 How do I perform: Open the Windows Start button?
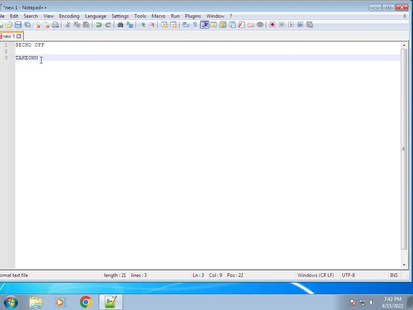click(10, 302)
